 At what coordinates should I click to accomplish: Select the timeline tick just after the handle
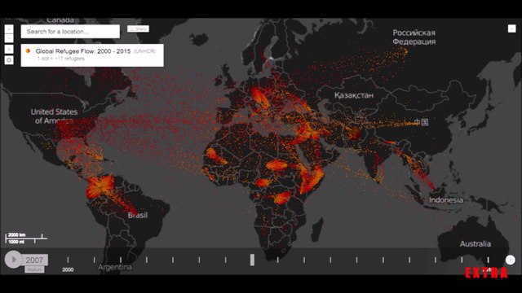point(278,260)
